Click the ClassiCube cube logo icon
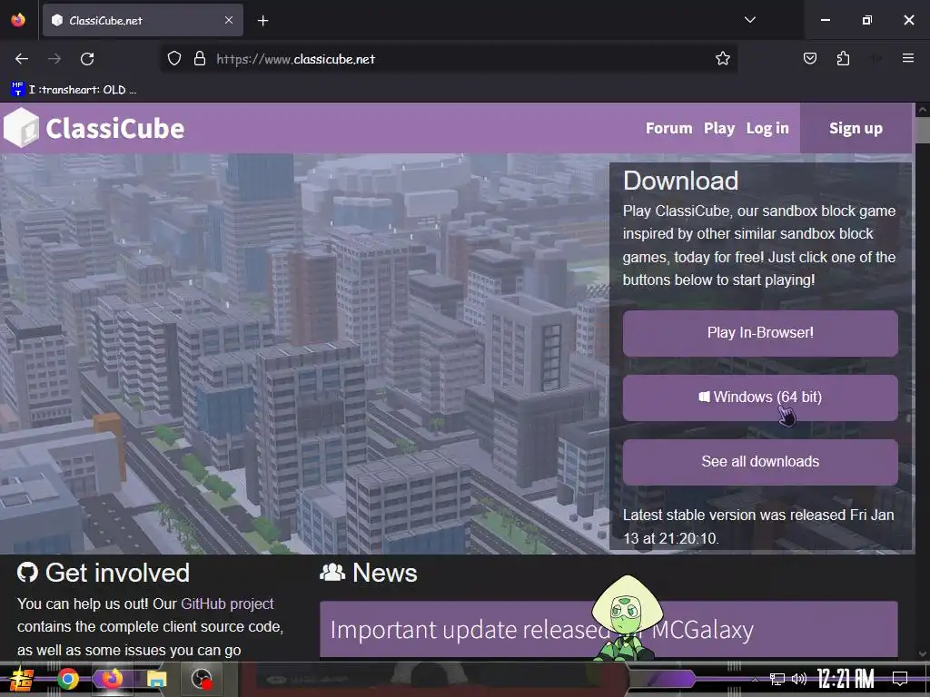The image size is (930, 697). pyautogui.click(x=22, y=127)
